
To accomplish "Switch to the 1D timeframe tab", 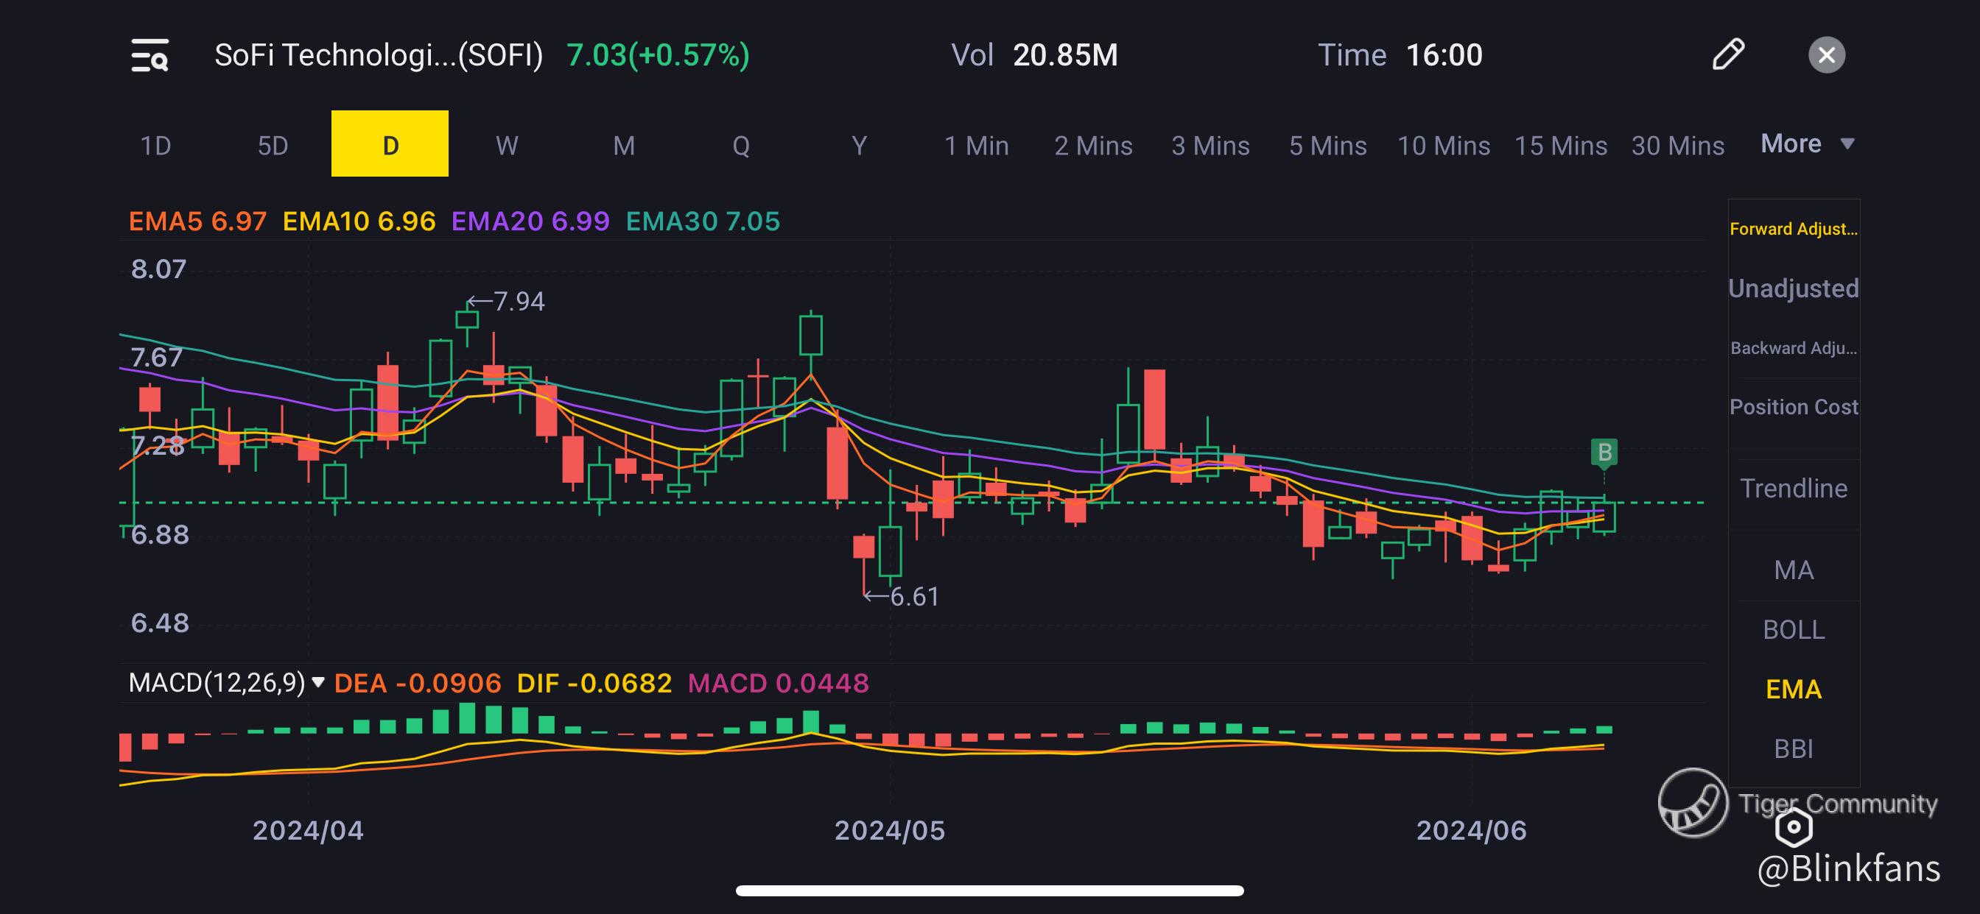I will click(156, 145).
